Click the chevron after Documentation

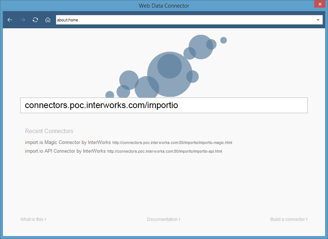pos(180,219)
